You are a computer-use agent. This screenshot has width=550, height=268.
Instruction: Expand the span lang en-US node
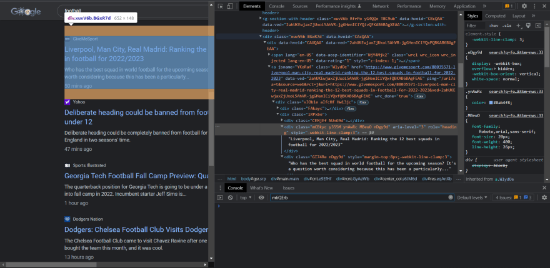click(269, 55)
